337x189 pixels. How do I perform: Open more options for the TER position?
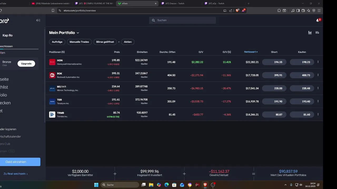tap(318, 101)
